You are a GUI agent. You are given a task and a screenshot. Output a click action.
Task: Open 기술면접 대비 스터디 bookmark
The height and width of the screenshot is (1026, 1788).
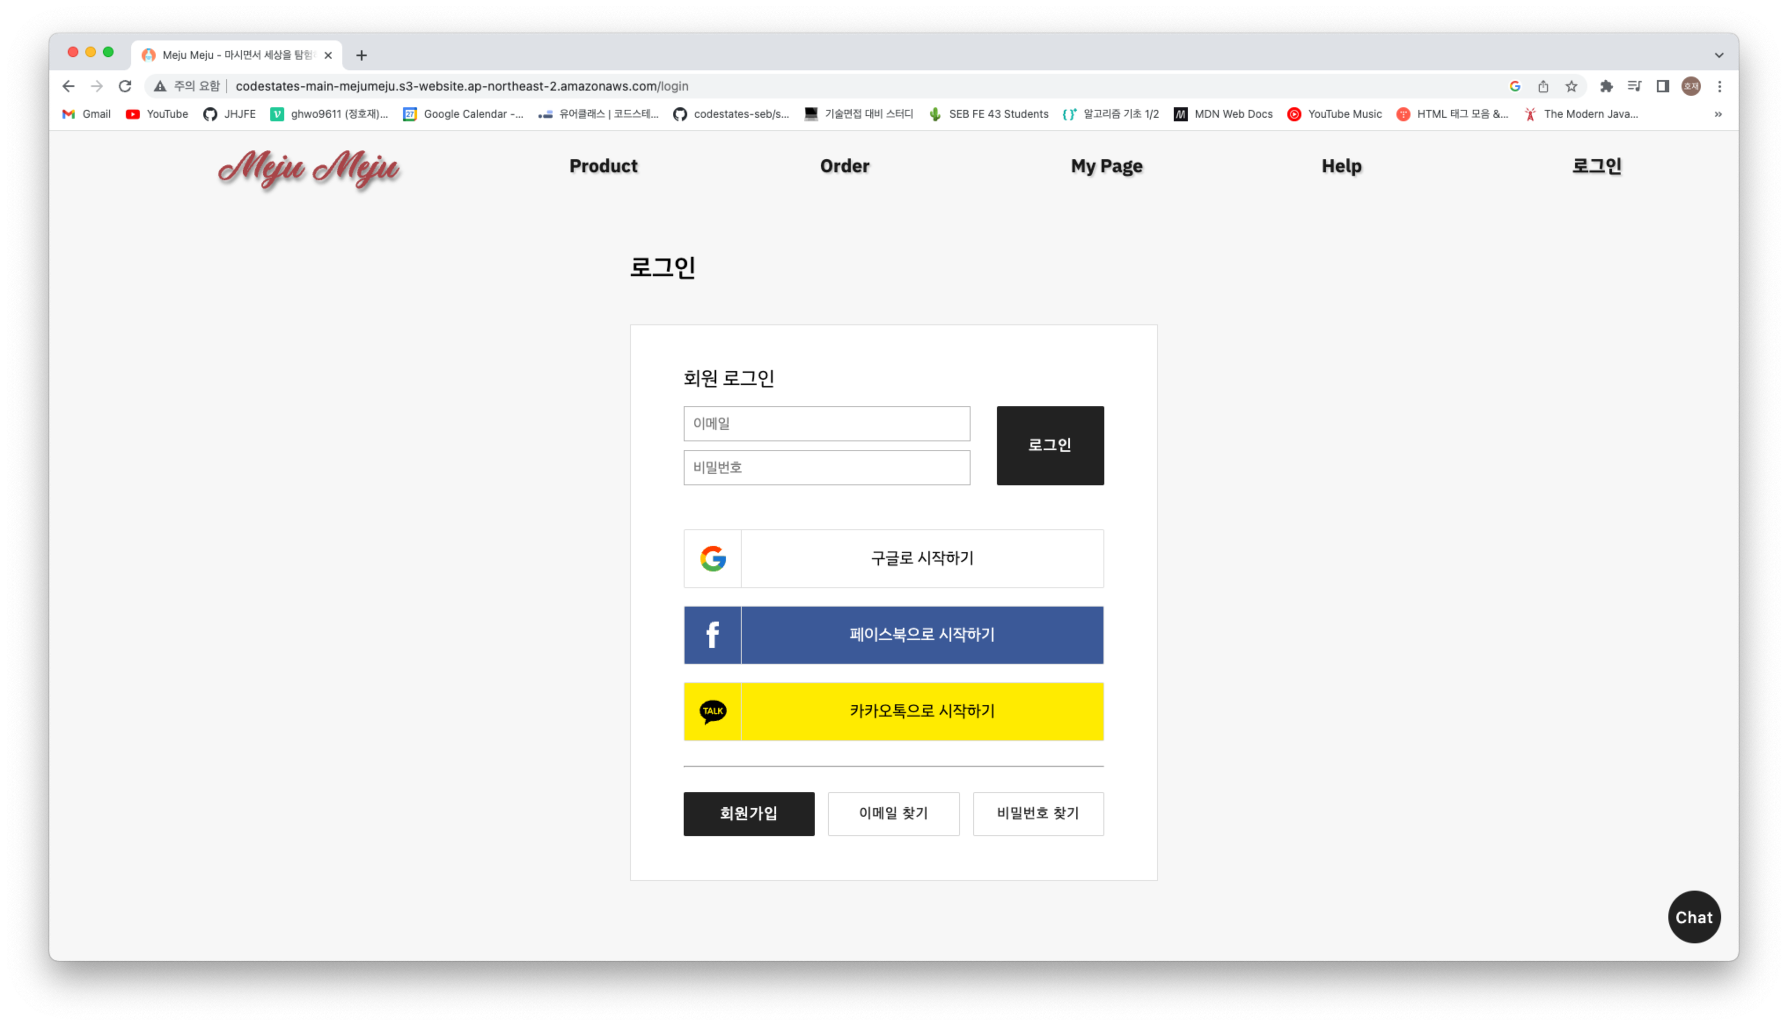point(859,114)
